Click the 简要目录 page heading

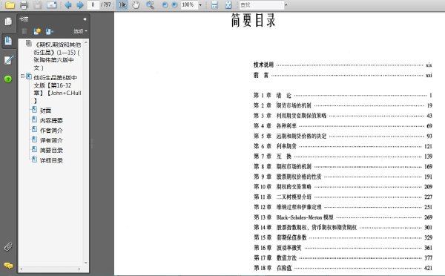[x=254, y=21]
